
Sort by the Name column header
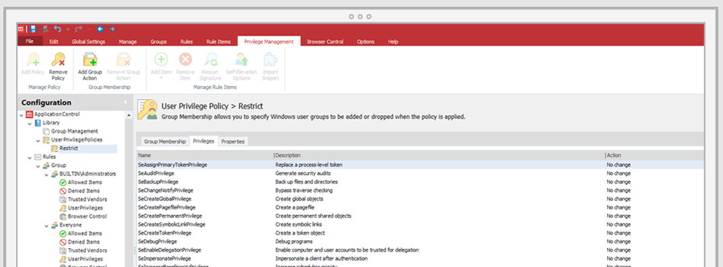pos(205,155)
